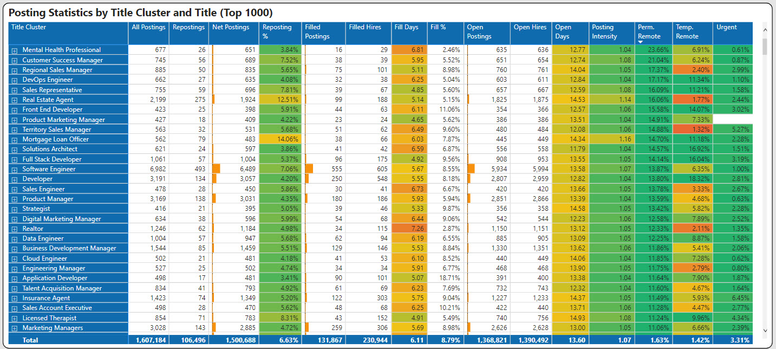Select Developer Temp. Remote value 18.32%

693,179
